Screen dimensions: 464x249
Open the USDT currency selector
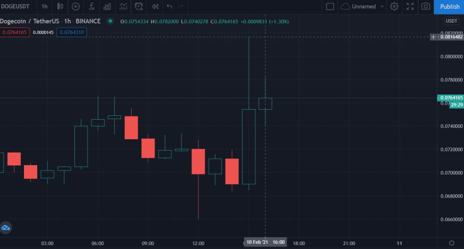[x=451, y=21]
